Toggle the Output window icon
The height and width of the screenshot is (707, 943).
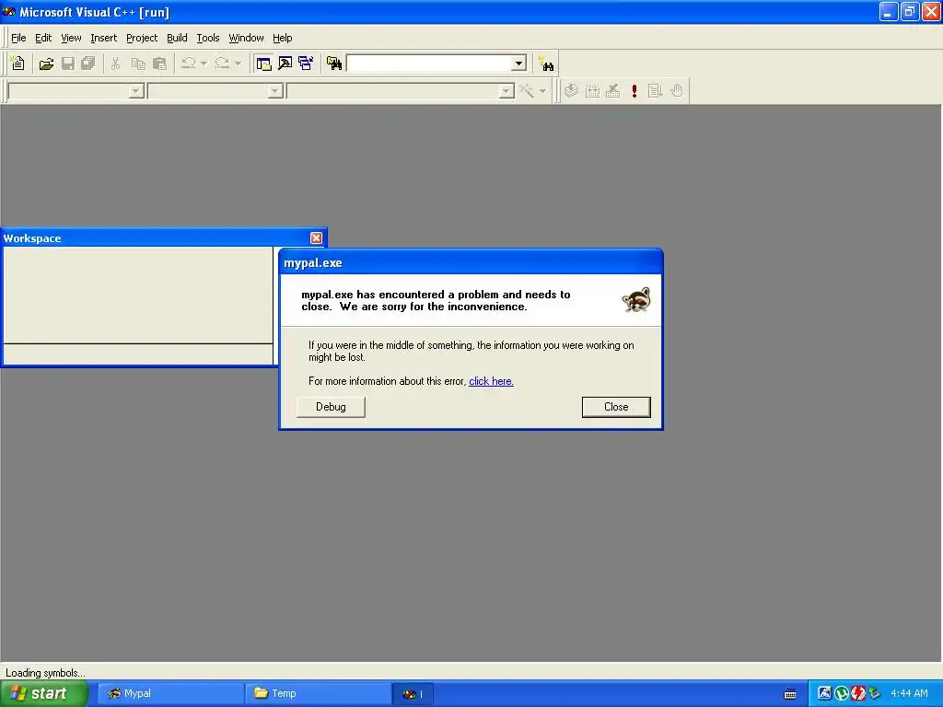tap(285, 64)
